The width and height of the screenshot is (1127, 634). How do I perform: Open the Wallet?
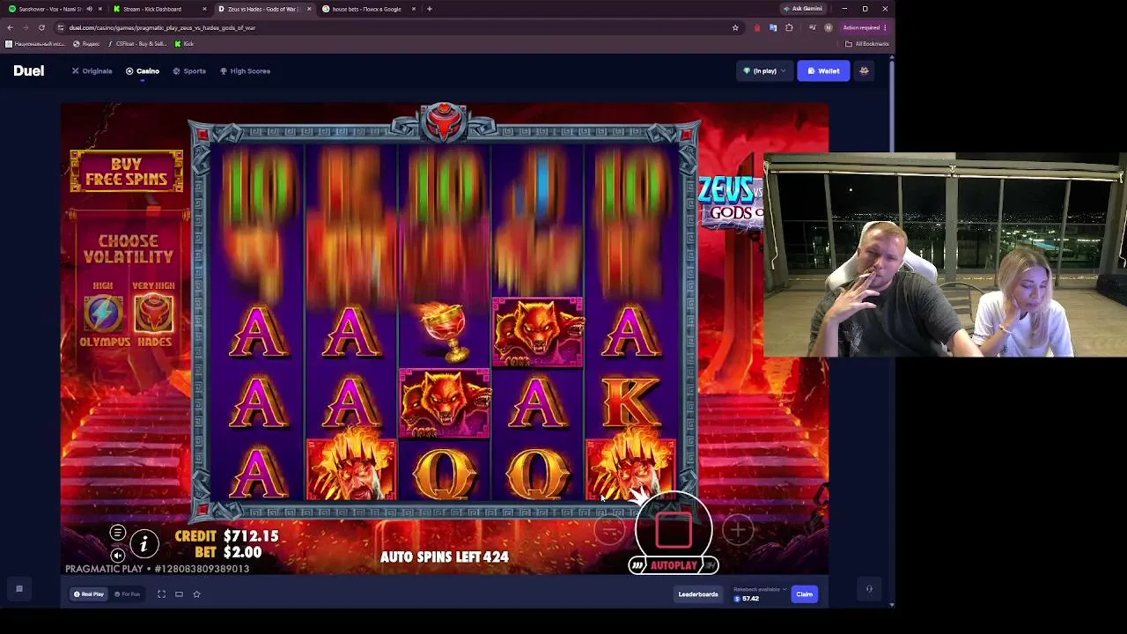click(x=824, y=70)
